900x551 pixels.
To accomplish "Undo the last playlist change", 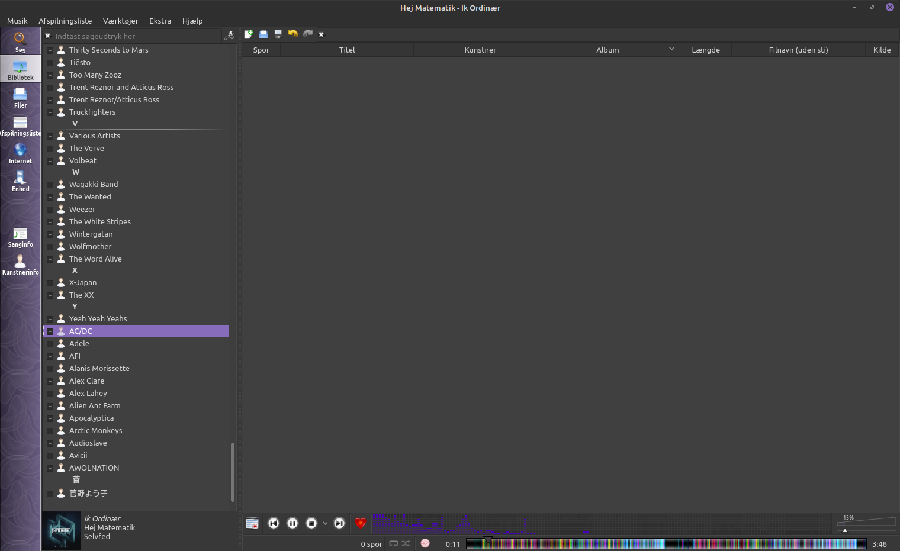I will pos(292,34).
